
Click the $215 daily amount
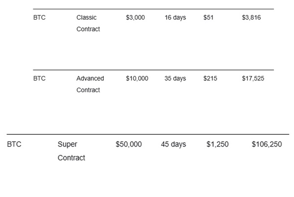pos(210,78)
